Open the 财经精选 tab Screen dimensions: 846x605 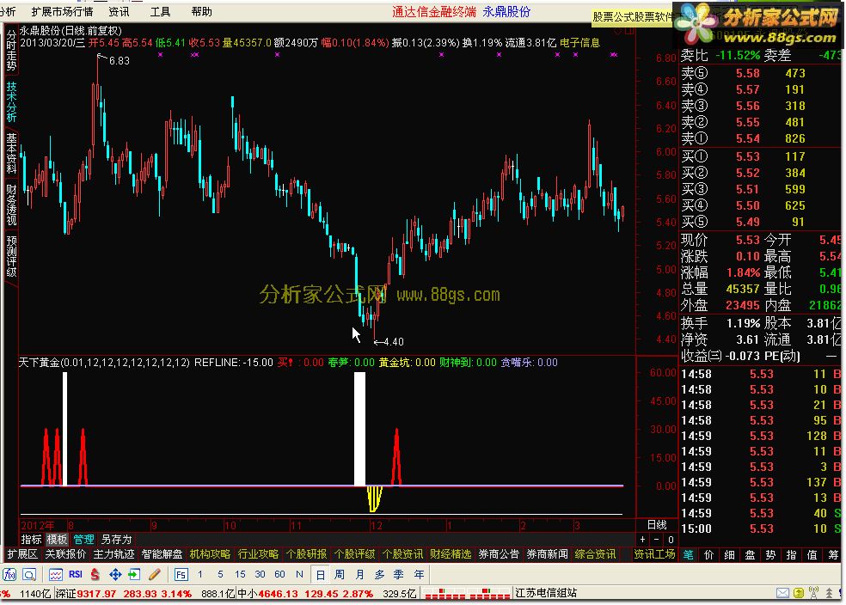[x=451, y=554]
